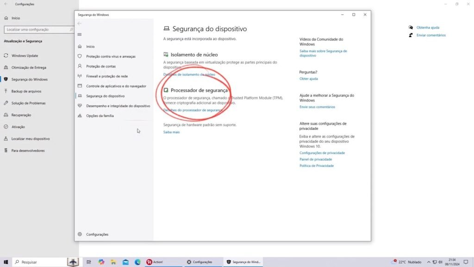Open Localizar meu dispositivo in Configurações

pyautogui.click(x=31, y=139)
